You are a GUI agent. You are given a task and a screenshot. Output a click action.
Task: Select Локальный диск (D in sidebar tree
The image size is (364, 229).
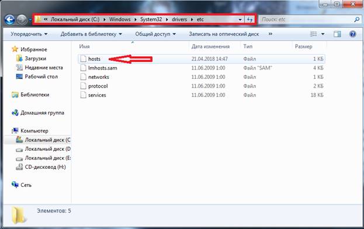point(47,149)
